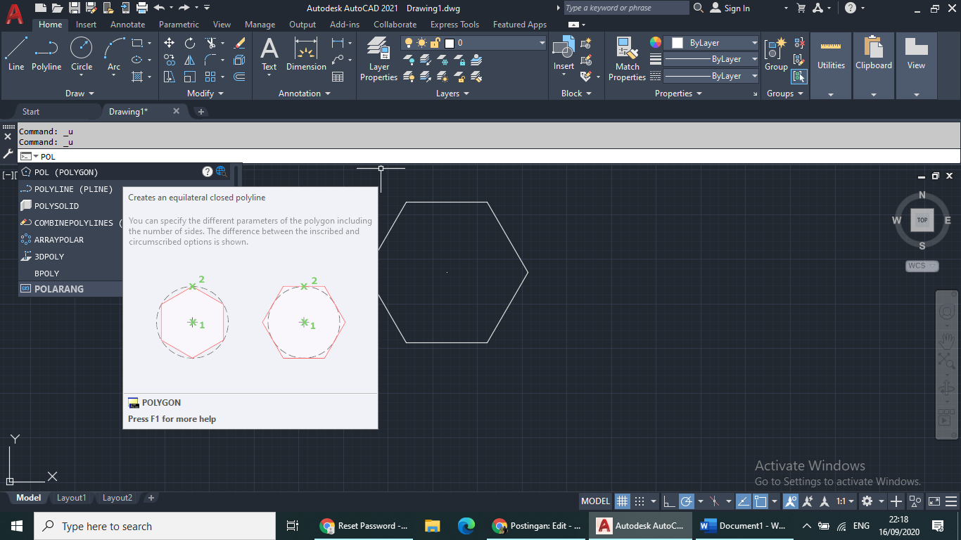Expand the Annotation panel
This screenshot has width=961, height=540.
pyautogui.click(x=303, y=94)
